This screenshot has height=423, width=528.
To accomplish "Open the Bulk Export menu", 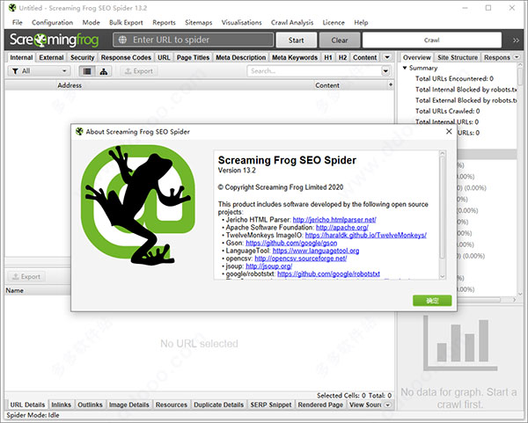I will click(x=126, y=23).
